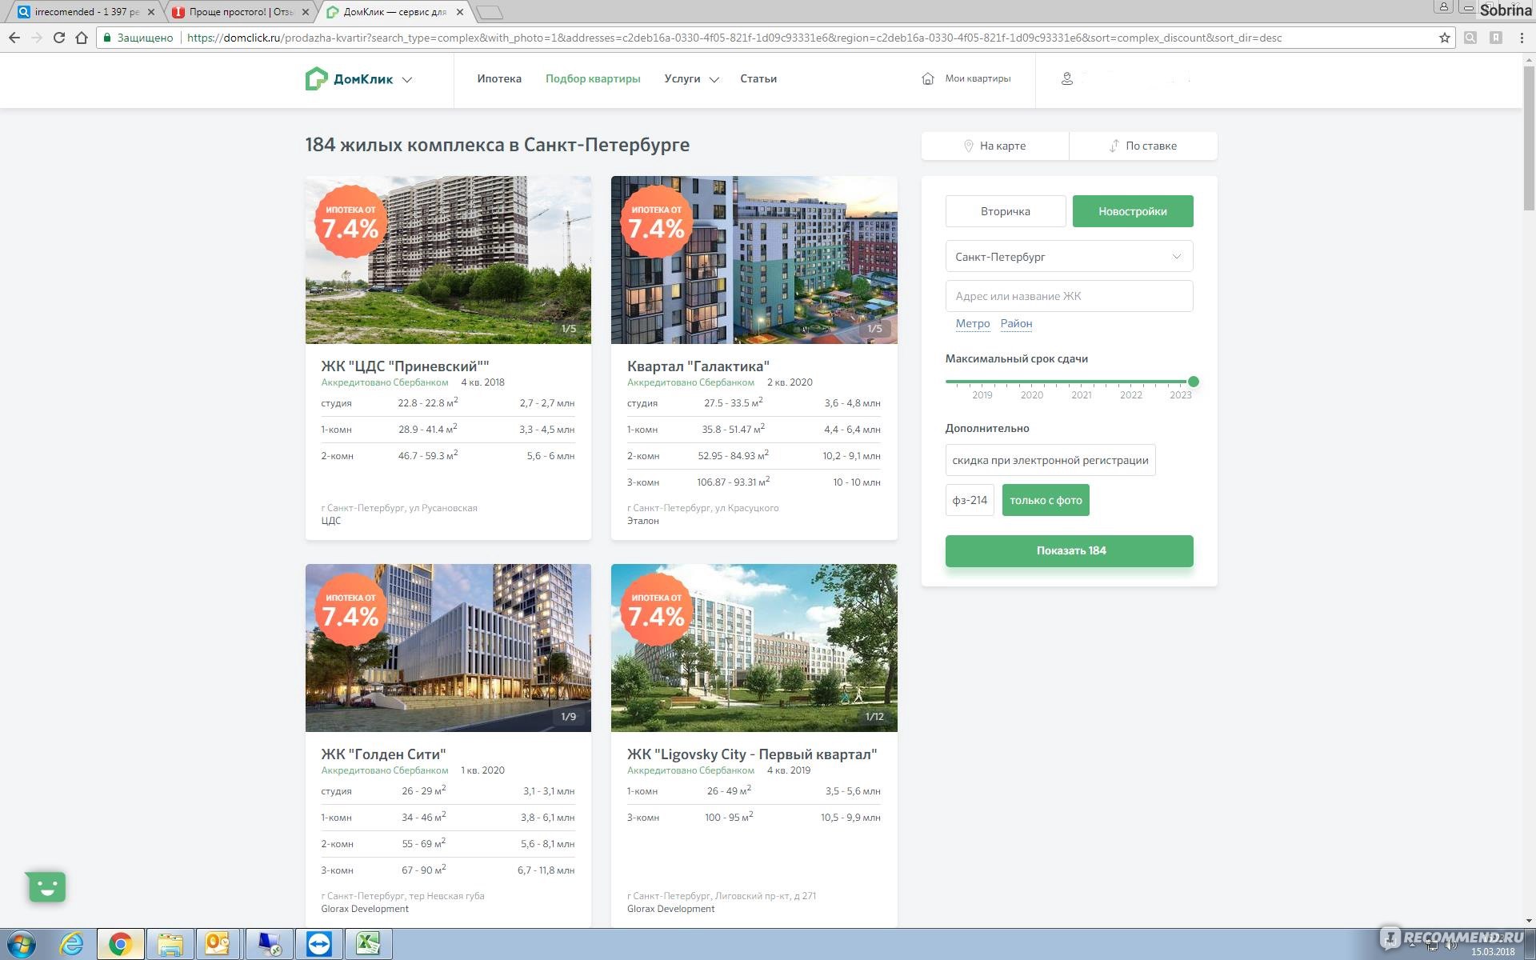
Task: Click the house icon beside Мои квартиры
Action: click(928, 78)
